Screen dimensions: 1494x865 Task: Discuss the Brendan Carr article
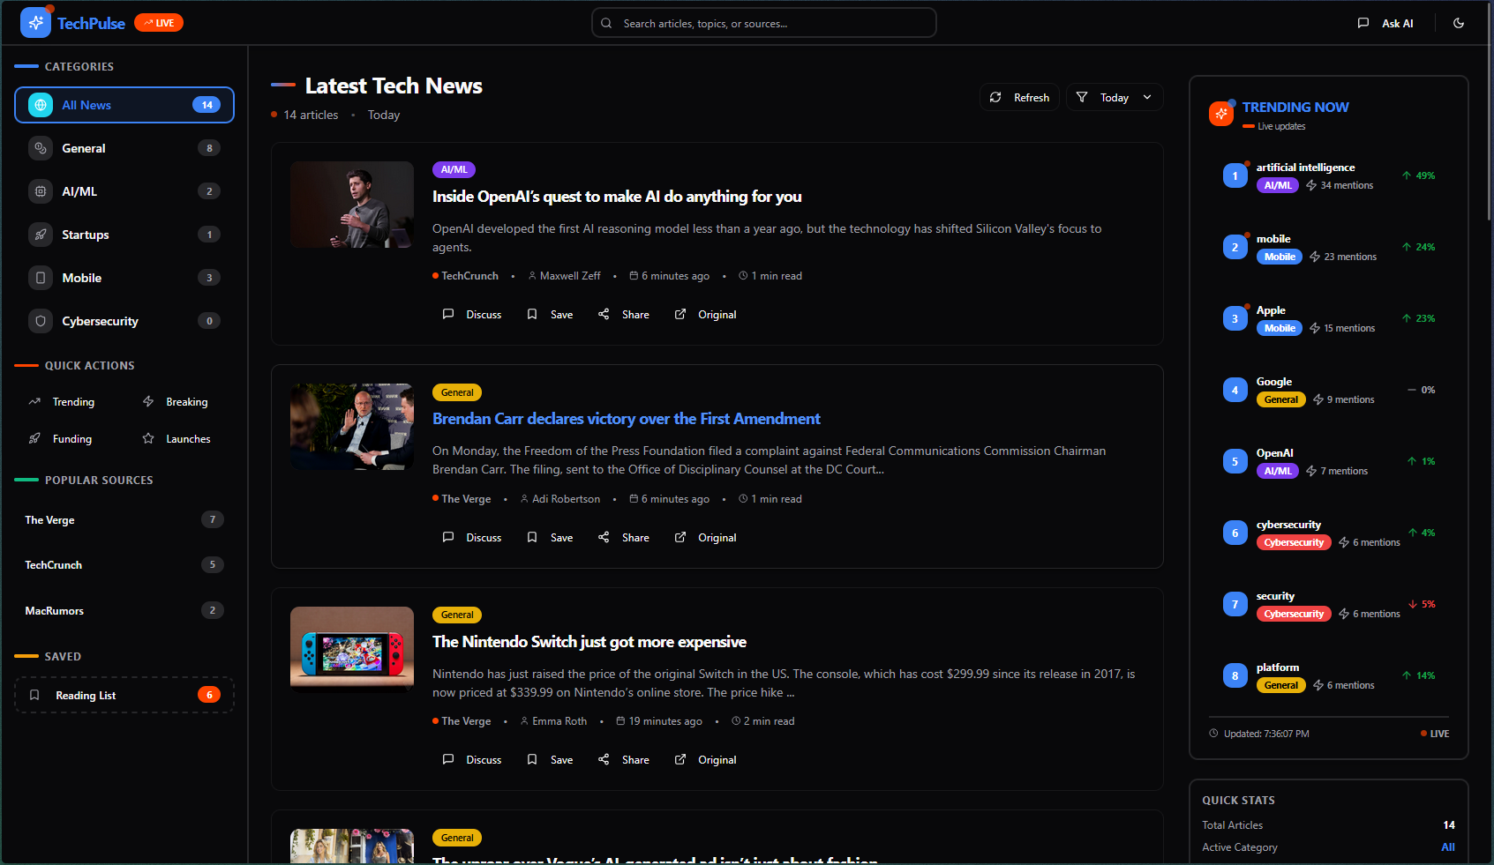pos(472,538)
